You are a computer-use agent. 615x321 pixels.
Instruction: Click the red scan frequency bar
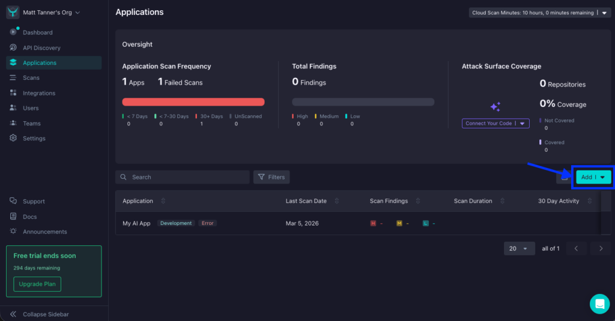pyautogui.click(x=193, y=102)
